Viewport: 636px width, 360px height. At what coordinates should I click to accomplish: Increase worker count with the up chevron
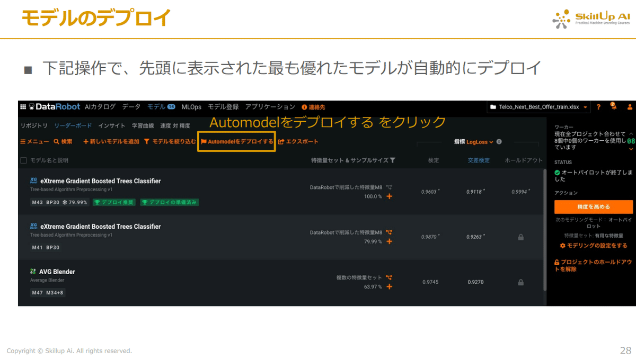(x=631, y=134)
